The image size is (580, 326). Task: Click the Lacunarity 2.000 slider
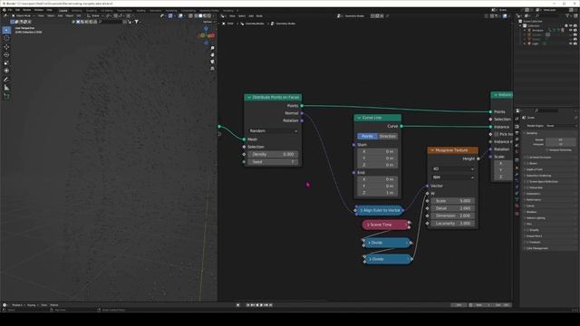[x=453, y=224]
